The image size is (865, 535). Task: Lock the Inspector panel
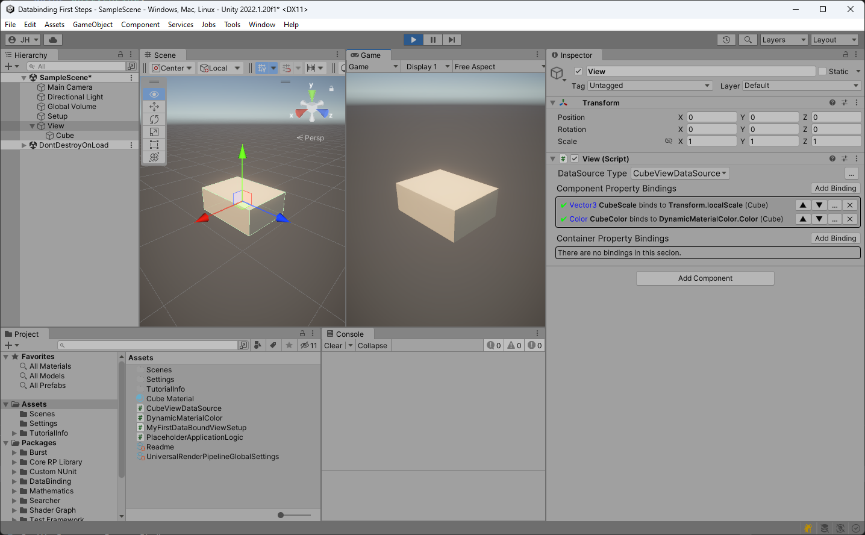(845, 55)
